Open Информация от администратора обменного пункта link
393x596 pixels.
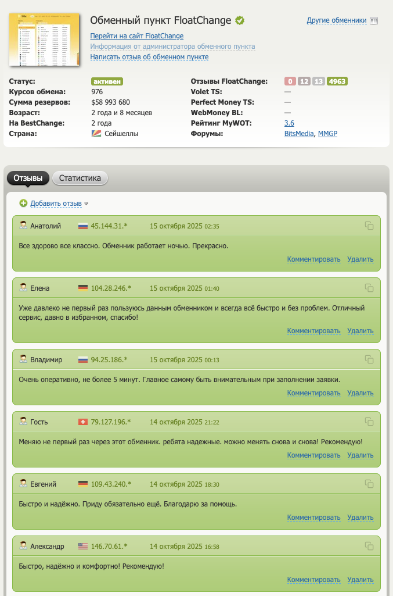tap(172, 47)
